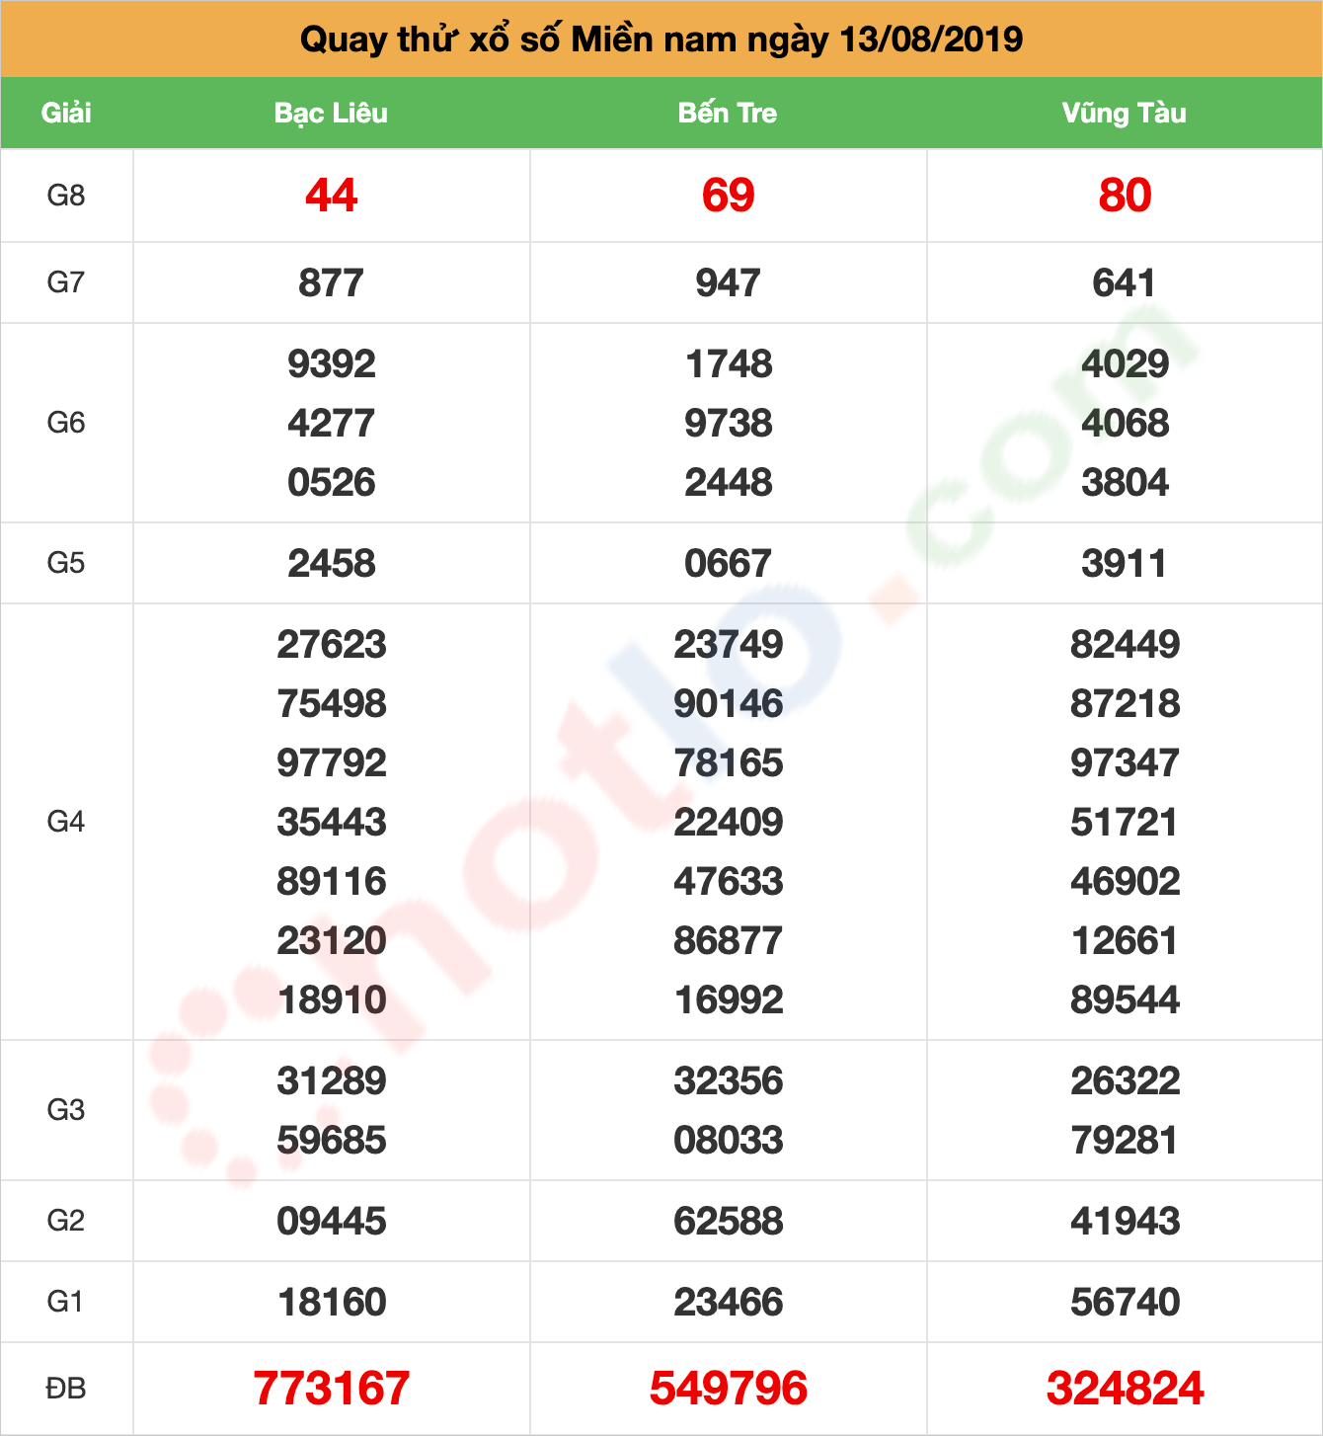
Task: Select G7 value 641
Action: click(1125, 283)
